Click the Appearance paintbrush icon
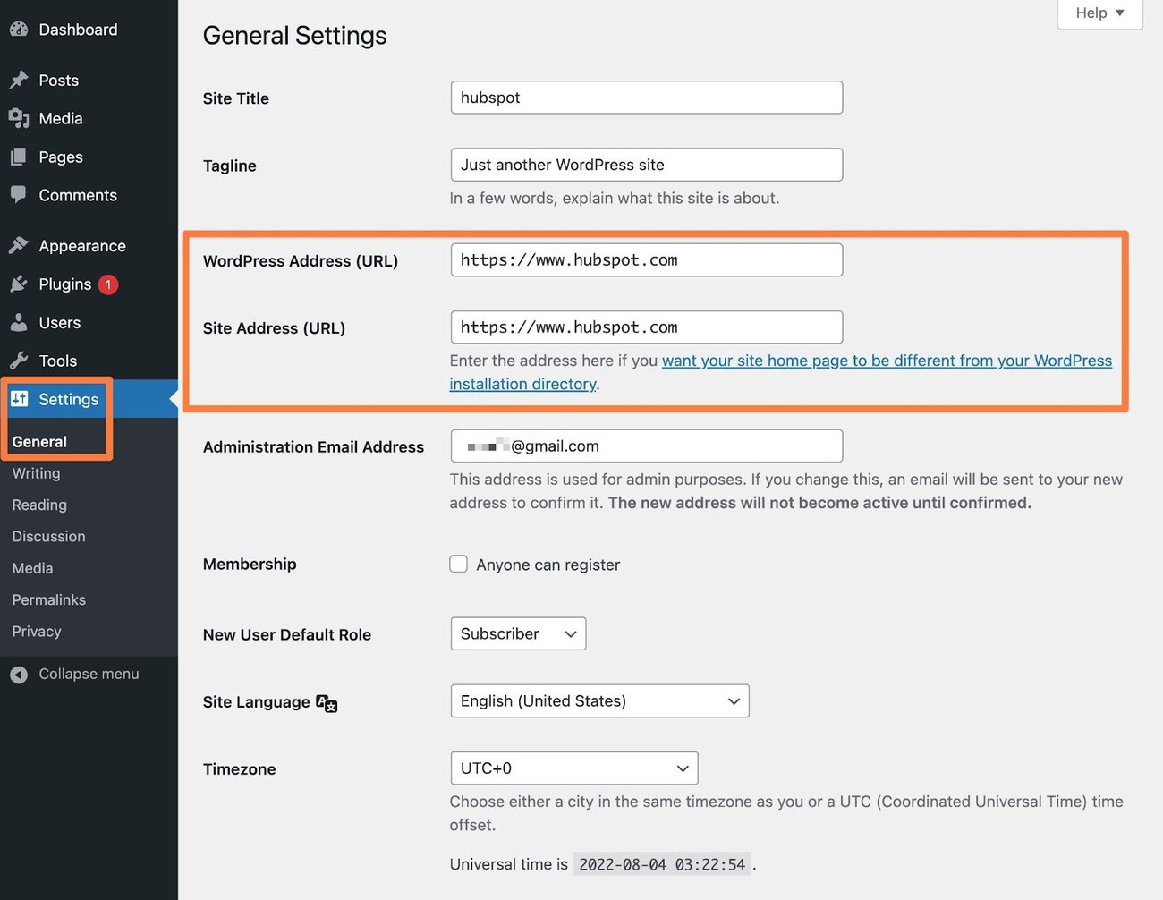The width and height of the screenshot is (1163, 900). [x=19, y=245]
